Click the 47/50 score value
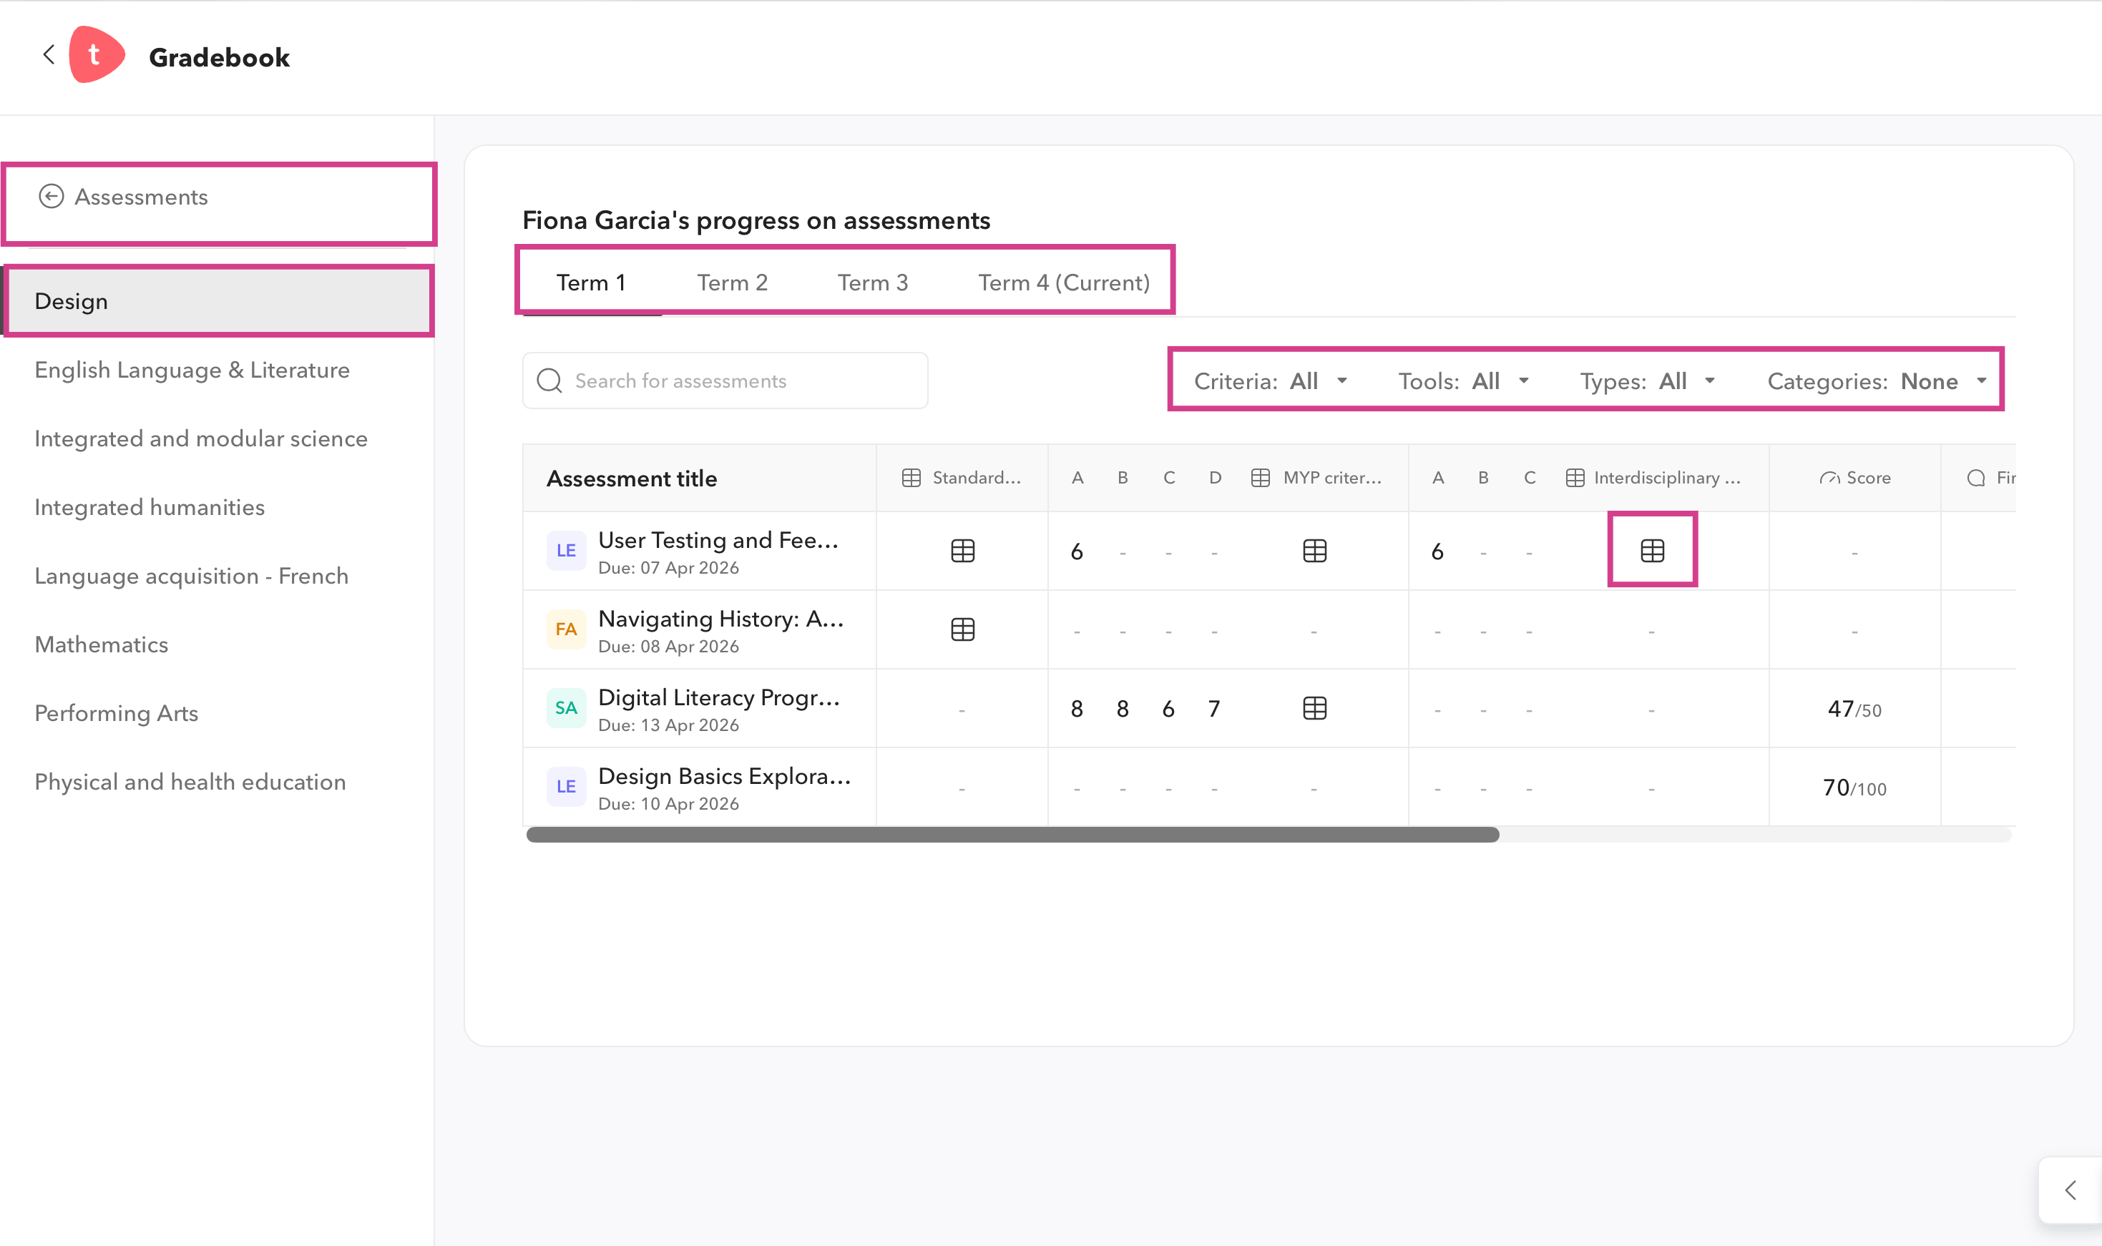This screenshot has height=1246, width=2102. (1854, 710)
